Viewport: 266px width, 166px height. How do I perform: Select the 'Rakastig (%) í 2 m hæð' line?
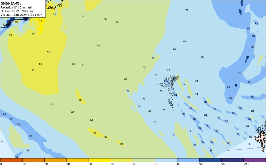[16, 7]
